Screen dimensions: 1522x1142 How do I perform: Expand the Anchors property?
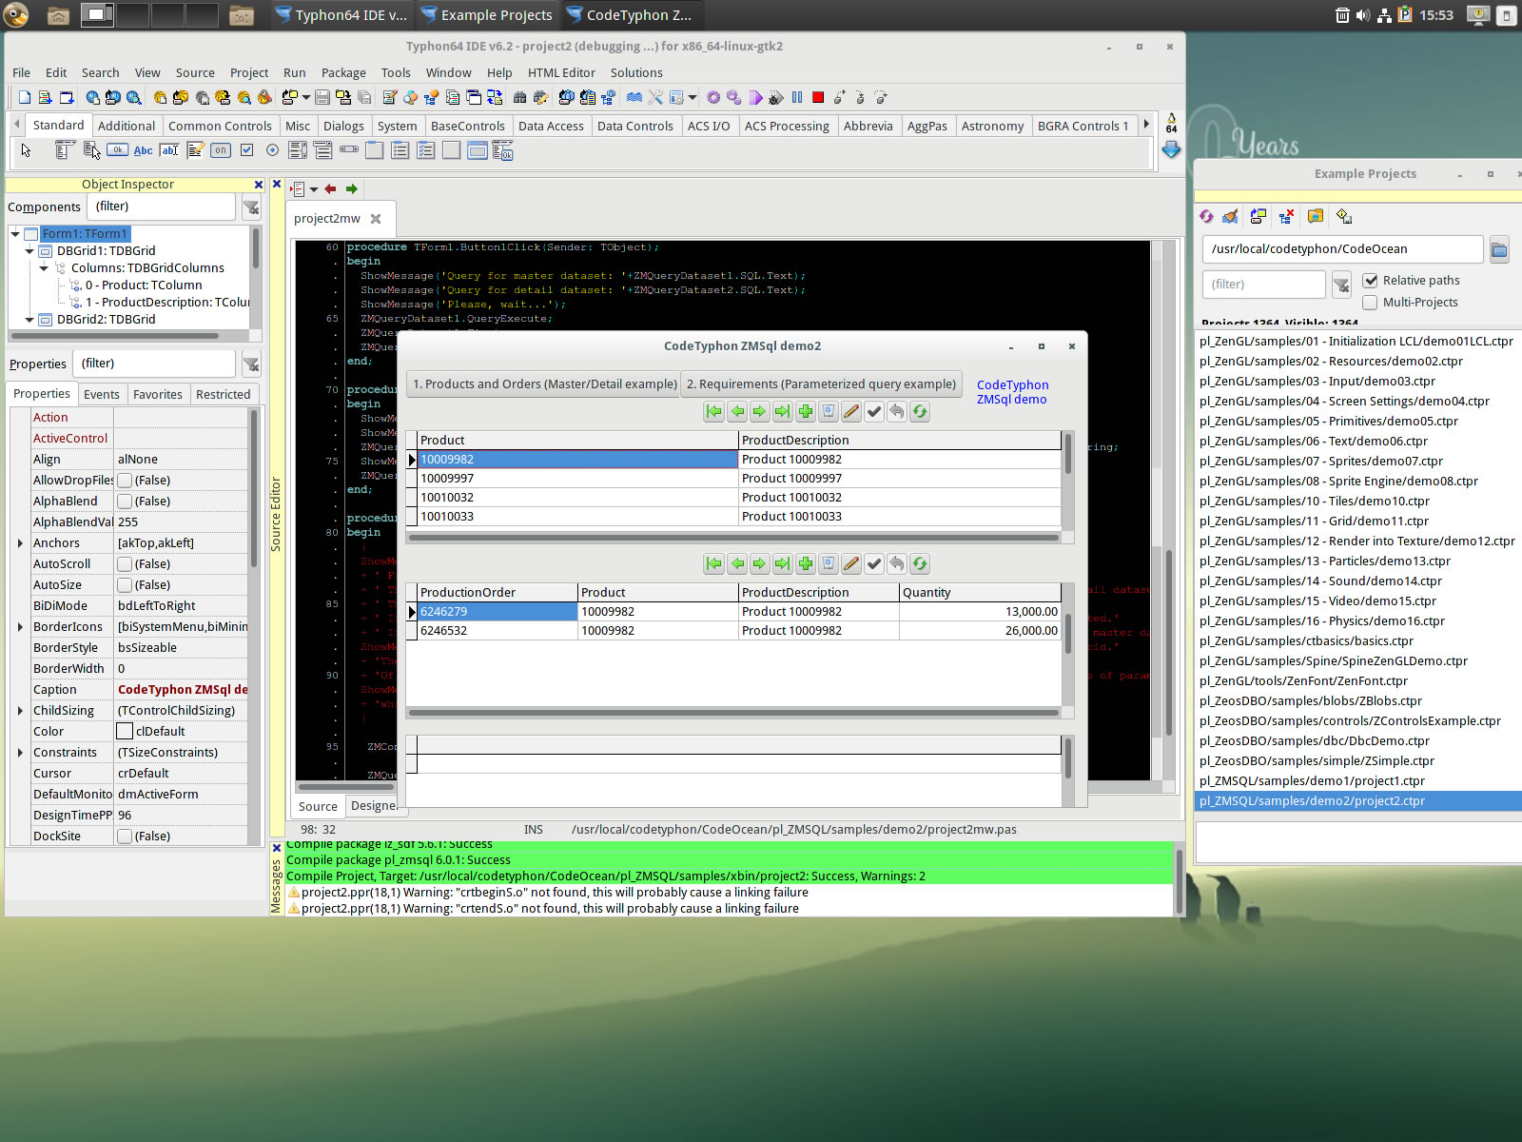[20, 542]
